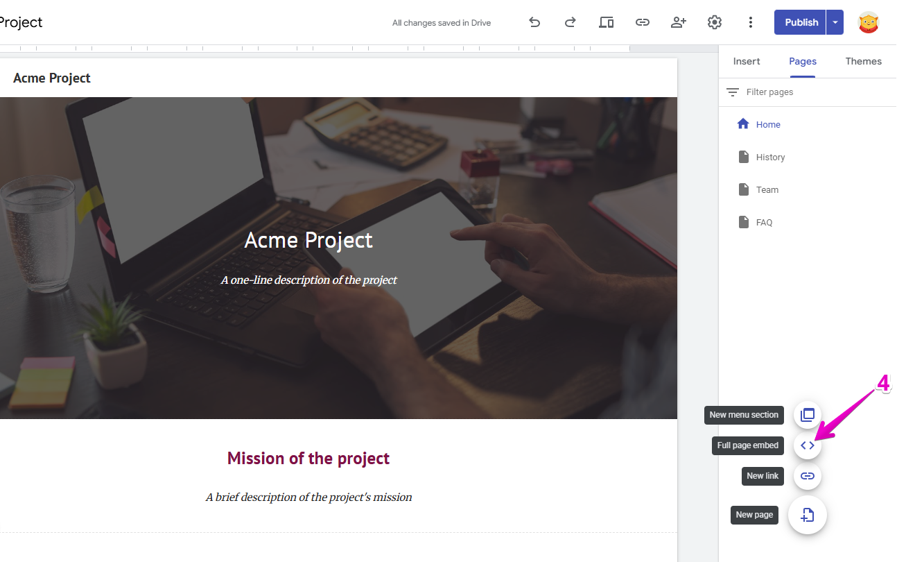
Task: Click the New link icon
Action: click(x=808, y=476)
